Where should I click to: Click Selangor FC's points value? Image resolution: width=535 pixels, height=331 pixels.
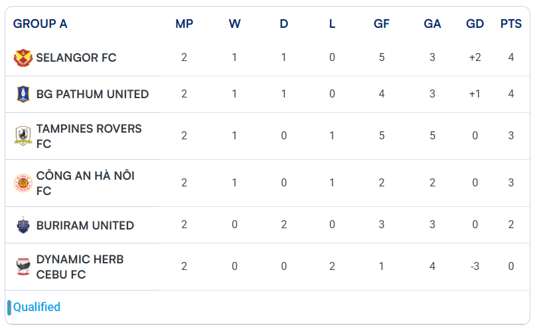511,58
